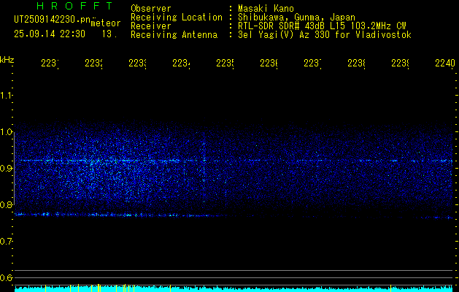459x292 pixels.
Task: Click the 2240 time axis label
Action: (x=445, y=63)
